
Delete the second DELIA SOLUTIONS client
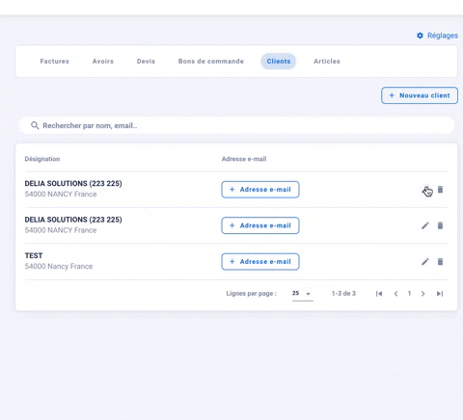point(440,225)
